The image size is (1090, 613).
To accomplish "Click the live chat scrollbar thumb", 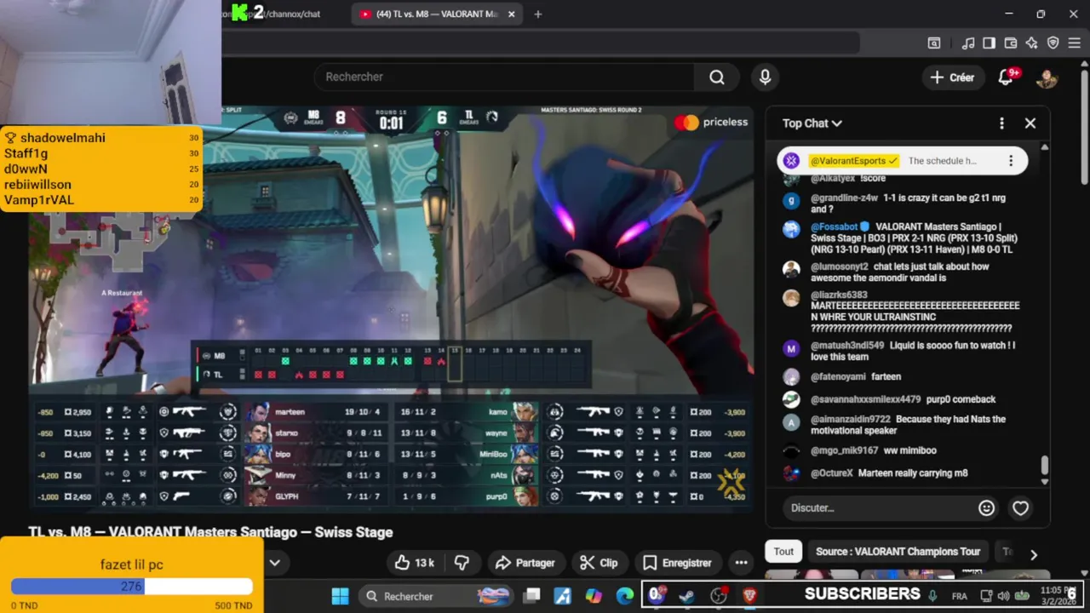I will (1044, 467).
